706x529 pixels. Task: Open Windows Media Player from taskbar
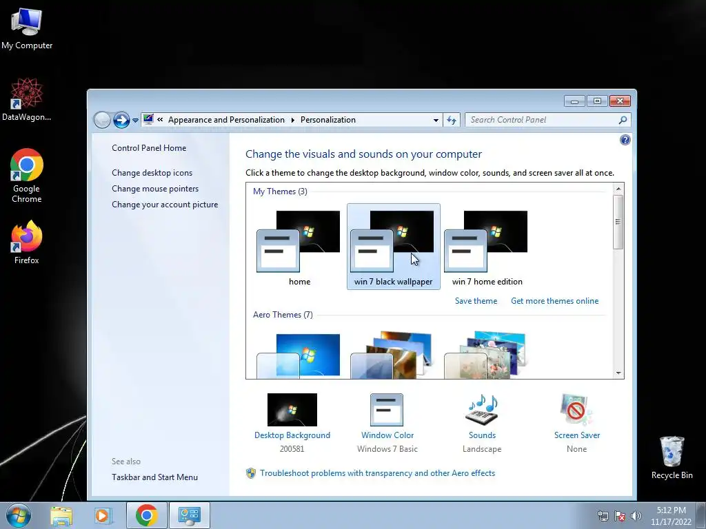pos(103,515)
